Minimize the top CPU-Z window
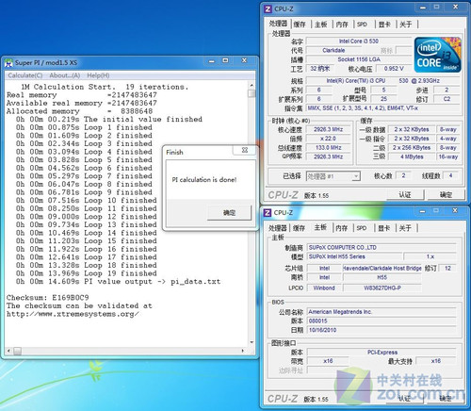471x411 pixels. [x=423, y=8]
